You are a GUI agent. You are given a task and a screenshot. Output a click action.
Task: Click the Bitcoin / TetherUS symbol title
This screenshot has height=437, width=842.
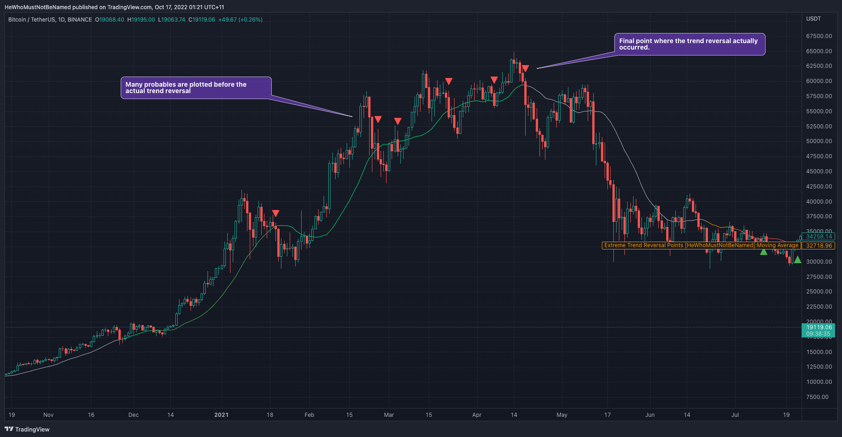tap(50, 20)
